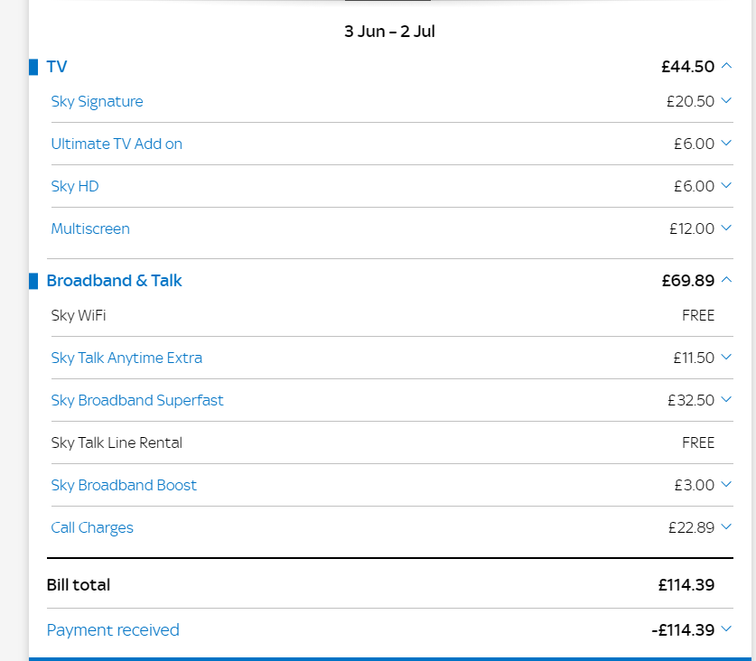Image resolution: width=756 pixels, height=661 pixels.
Task: Click the Ultimate TV Add on link
Action: (117, 144)
